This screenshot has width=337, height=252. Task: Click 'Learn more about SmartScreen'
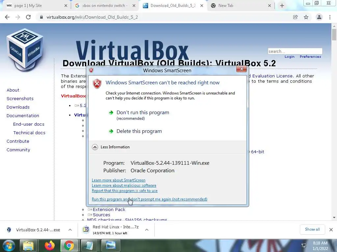[x=118, y=180]
